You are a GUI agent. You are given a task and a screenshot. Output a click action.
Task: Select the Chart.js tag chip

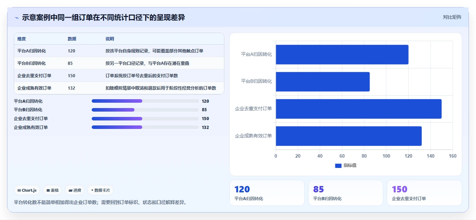tap(27, 190)
